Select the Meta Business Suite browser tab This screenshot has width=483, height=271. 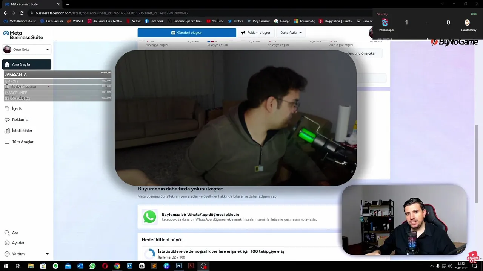point(32,4)
